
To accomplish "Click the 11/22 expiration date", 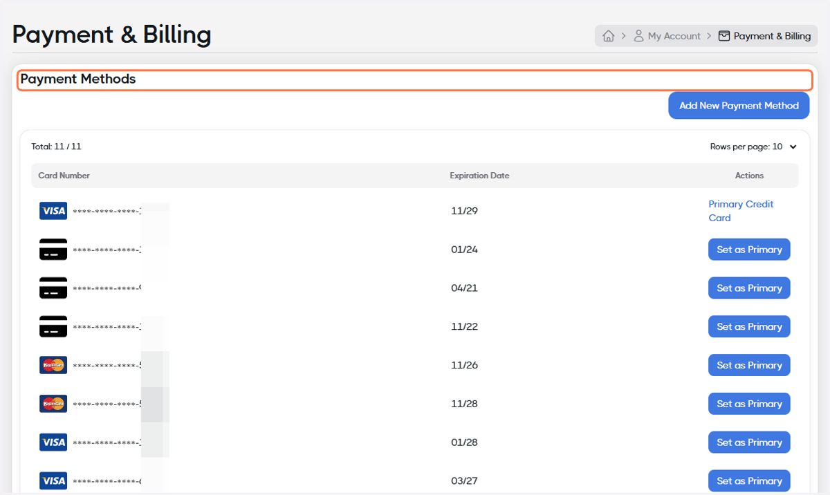I will pos(464,327).
